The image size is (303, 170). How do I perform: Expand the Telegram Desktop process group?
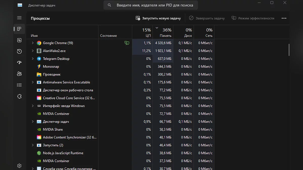[33, 59]
